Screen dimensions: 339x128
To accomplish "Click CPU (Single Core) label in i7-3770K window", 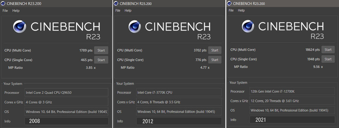I will [x=130, y=60].
